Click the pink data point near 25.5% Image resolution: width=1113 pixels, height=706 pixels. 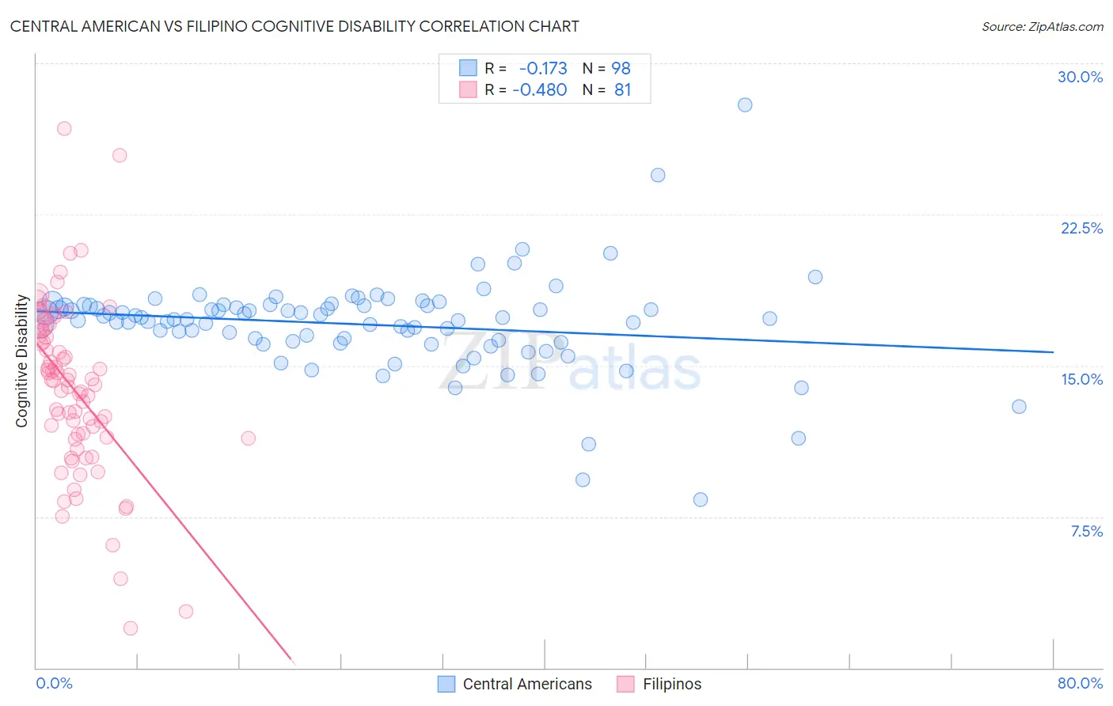coord(120,155)
